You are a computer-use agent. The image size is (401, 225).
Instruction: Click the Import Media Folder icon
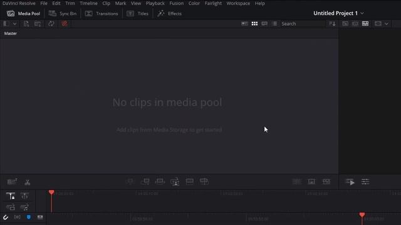tap(38, 24)
